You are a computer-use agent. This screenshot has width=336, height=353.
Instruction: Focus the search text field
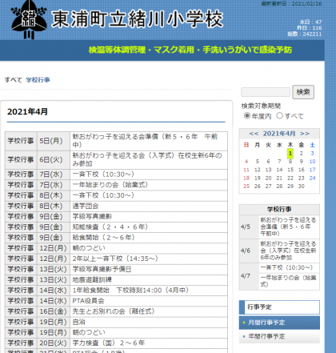[x=266, y=92]
